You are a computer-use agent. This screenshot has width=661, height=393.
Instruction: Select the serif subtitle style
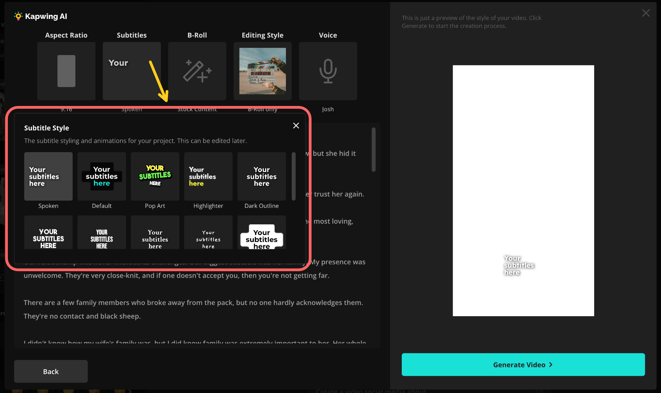point(155,233)
